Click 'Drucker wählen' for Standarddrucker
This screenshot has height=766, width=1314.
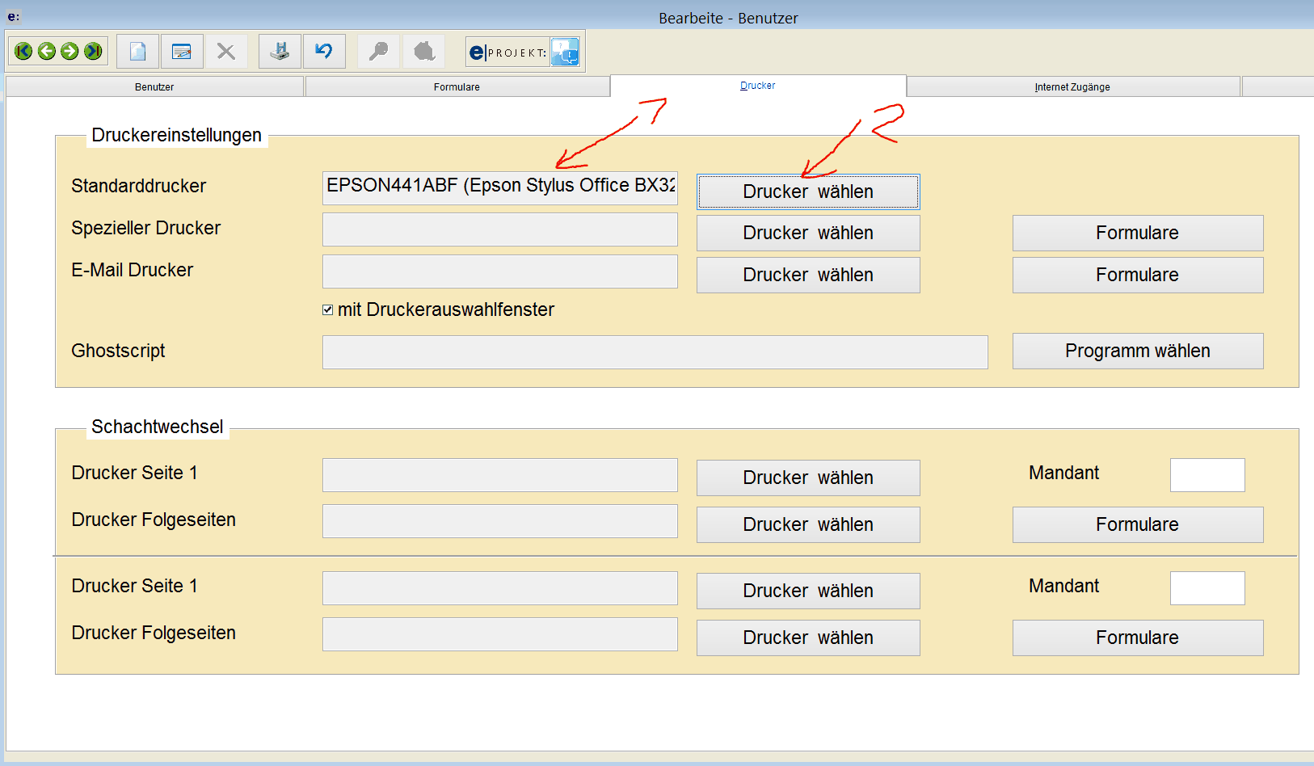tap(808, 191)
